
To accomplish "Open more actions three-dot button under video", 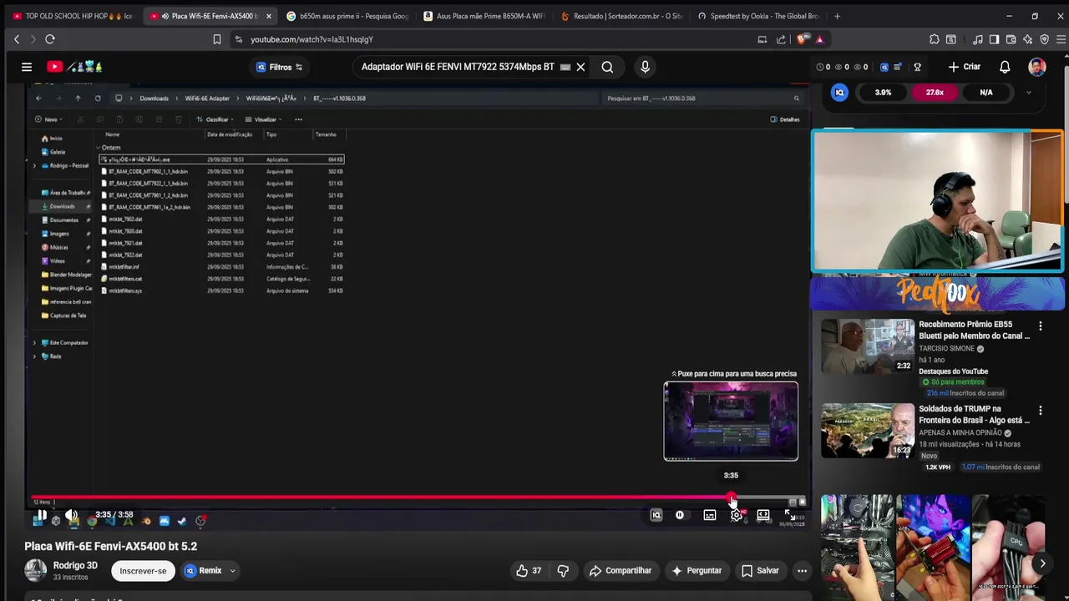I will click(802, 571).
